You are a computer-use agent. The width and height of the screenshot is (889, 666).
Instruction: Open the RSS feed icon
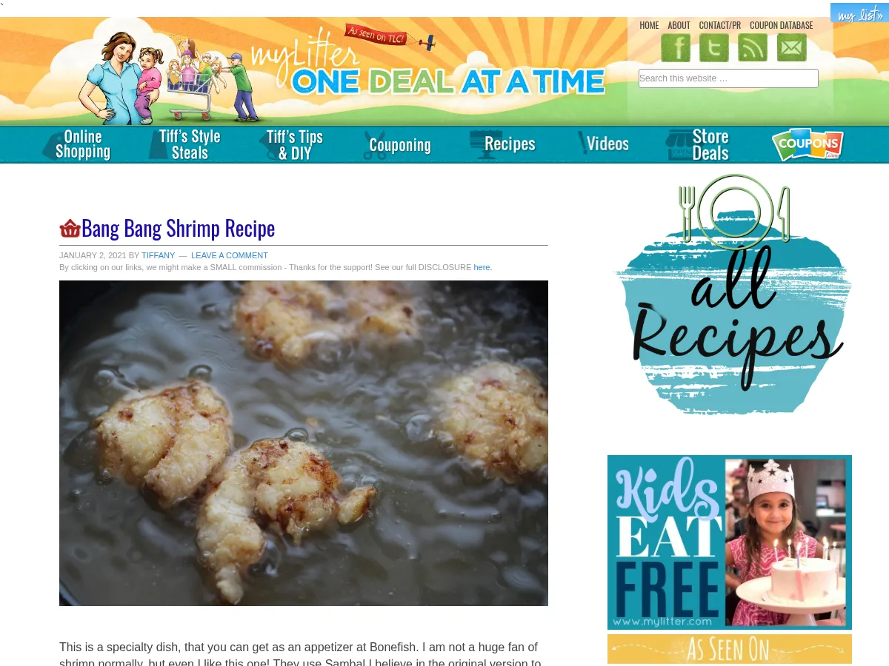coord(753,47)
